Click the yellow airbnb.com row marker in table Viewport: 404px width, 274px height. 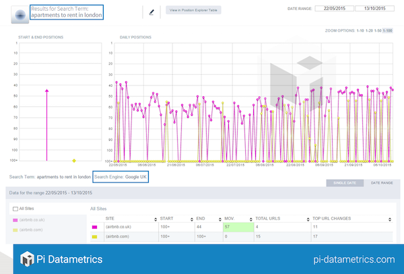94,236
